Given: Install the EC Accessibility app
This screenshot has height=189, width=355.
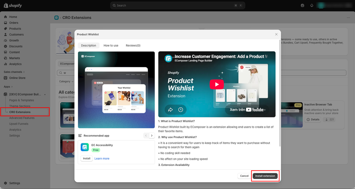Looking at the screenshot, I should click(86, 159).
